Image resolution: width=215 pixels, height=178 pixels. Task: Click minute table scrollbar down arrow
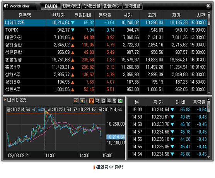coord(209,157)
